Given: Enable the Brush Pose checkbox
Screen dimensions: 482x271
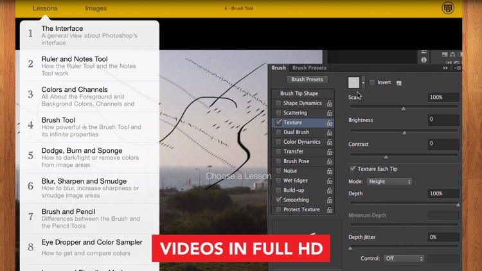Looking at the screenshot, I should 278,161.
